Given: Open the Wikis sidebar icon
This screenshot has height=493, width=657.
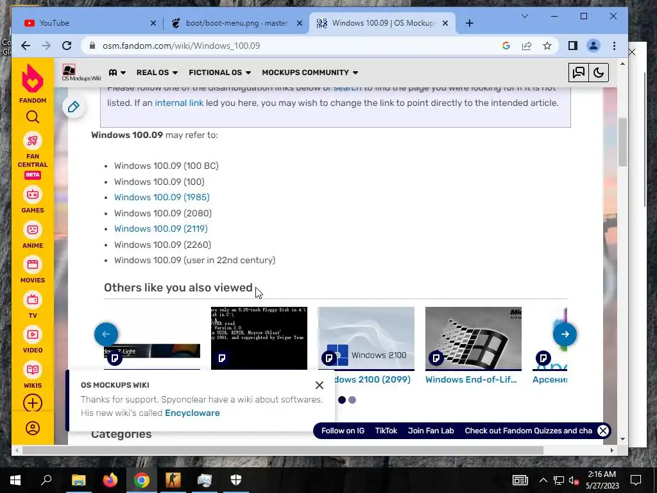Looking at the screenshot, I should (33, 370).
